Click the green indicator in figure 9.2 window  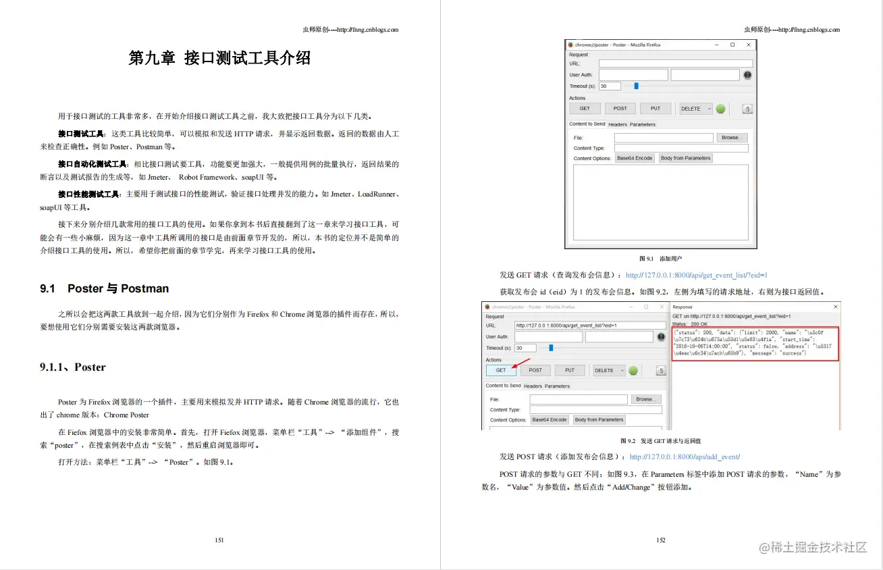pyautogui.click(x=633, y=370)
